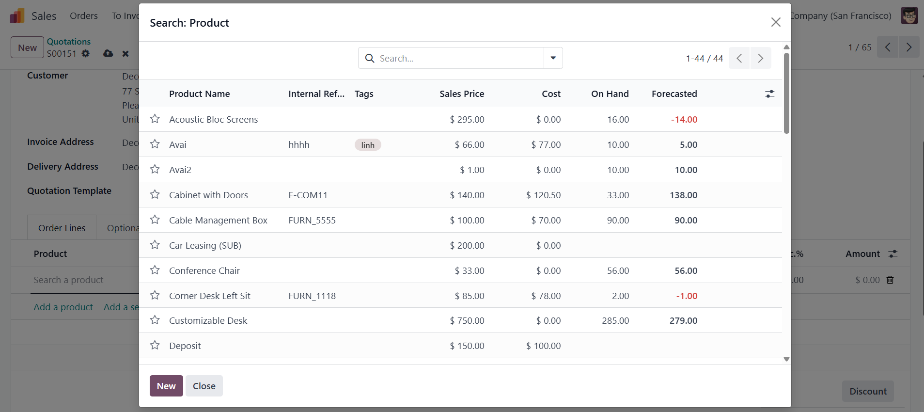Viewport: 924px width, 412px height.
Task: Sort by Sales Price column header
Action: tap(461, 94)
